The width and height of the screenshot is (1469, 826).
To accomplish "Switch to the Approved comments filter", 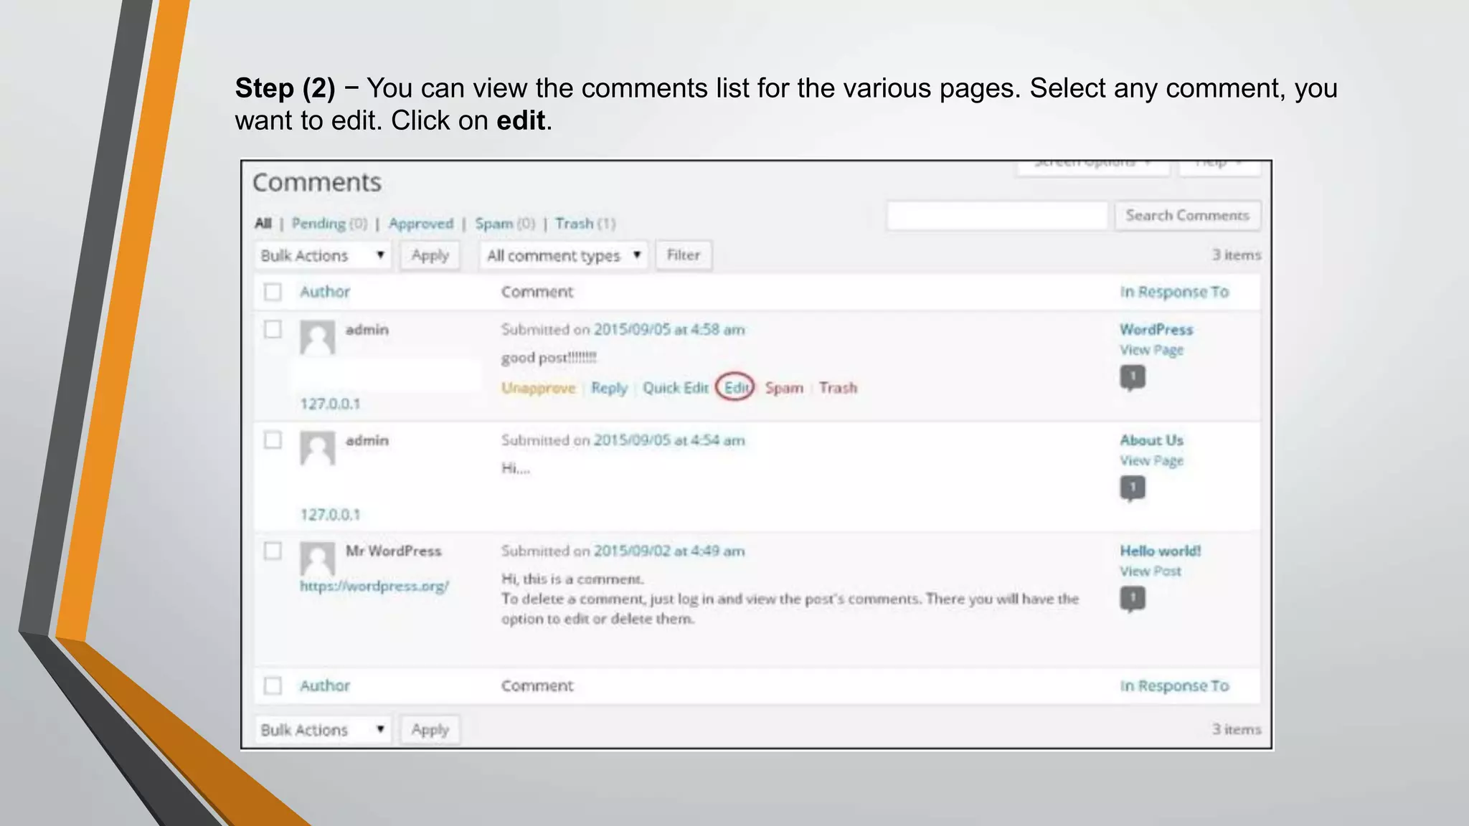I will (421, 224).
